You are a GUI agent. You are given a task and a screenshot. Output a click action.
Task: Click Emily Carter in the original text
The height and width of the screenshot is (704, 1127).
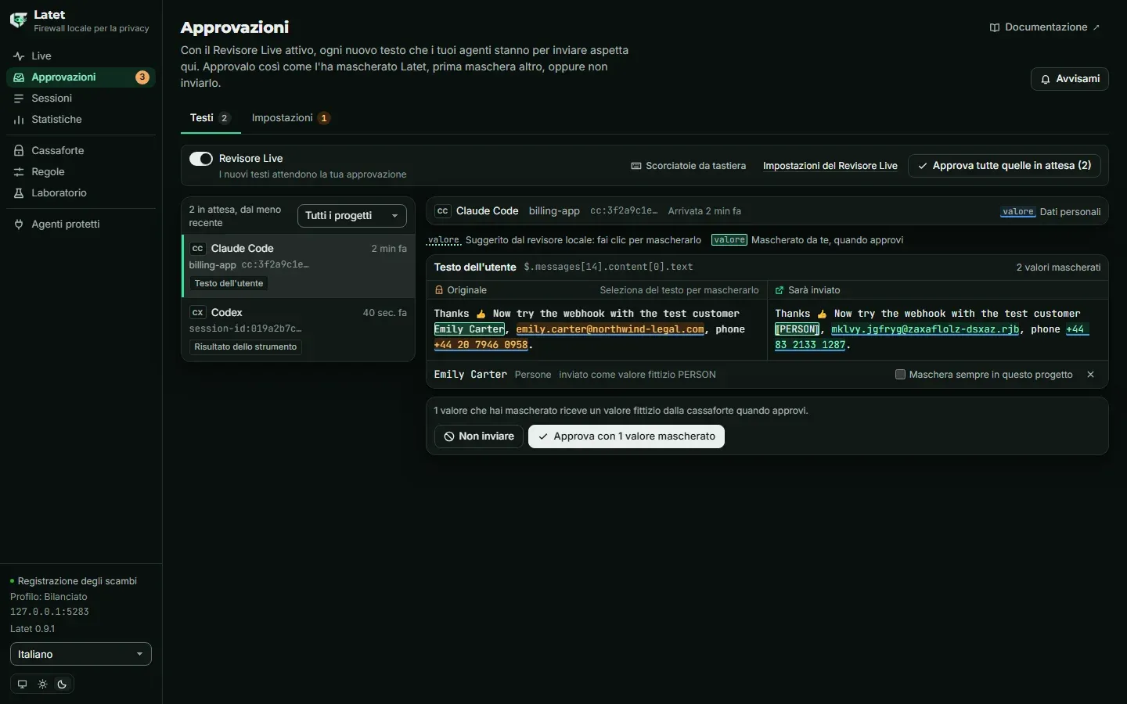(470, 329)
